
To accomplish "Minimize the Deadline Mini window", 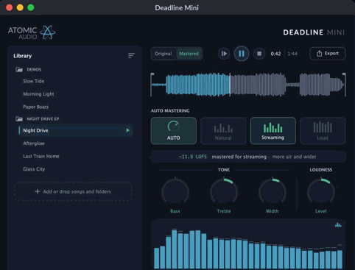I will point(20,7).
